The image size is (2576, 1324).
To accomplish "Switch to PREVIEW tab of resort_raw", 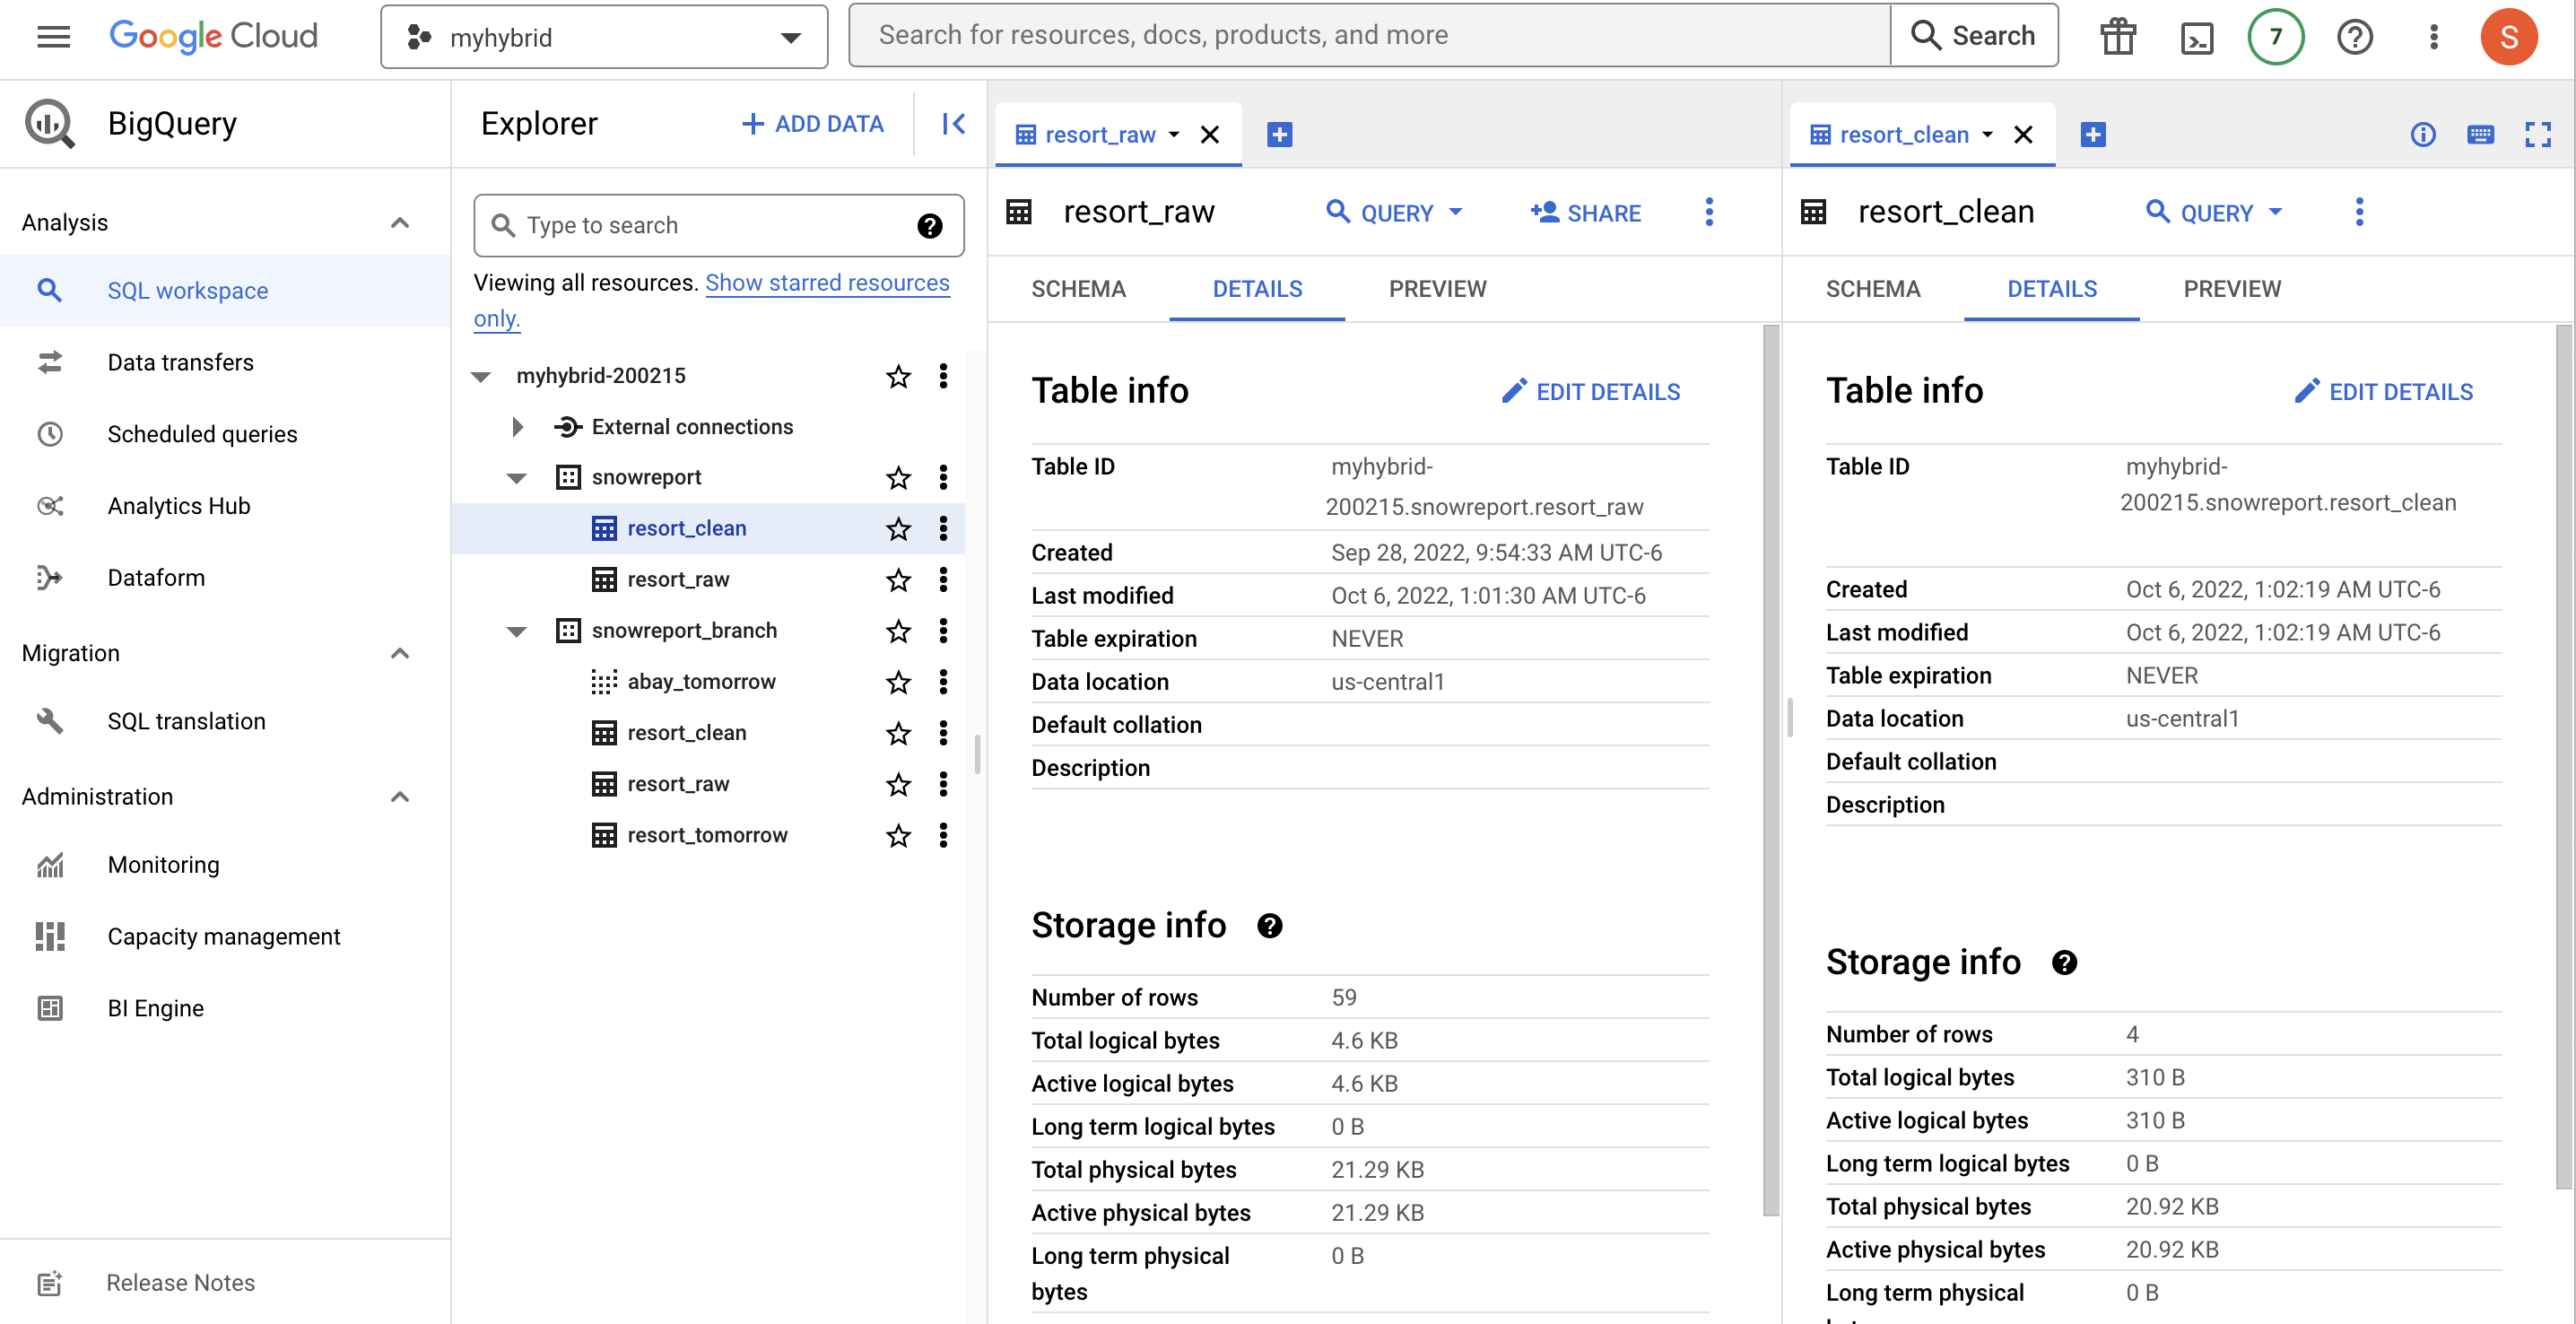I will (x=1437, y=289).
